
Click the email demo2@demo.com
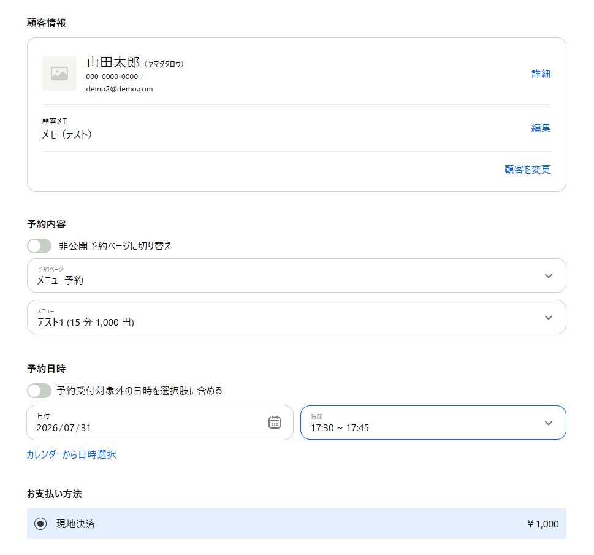point(120,89)
